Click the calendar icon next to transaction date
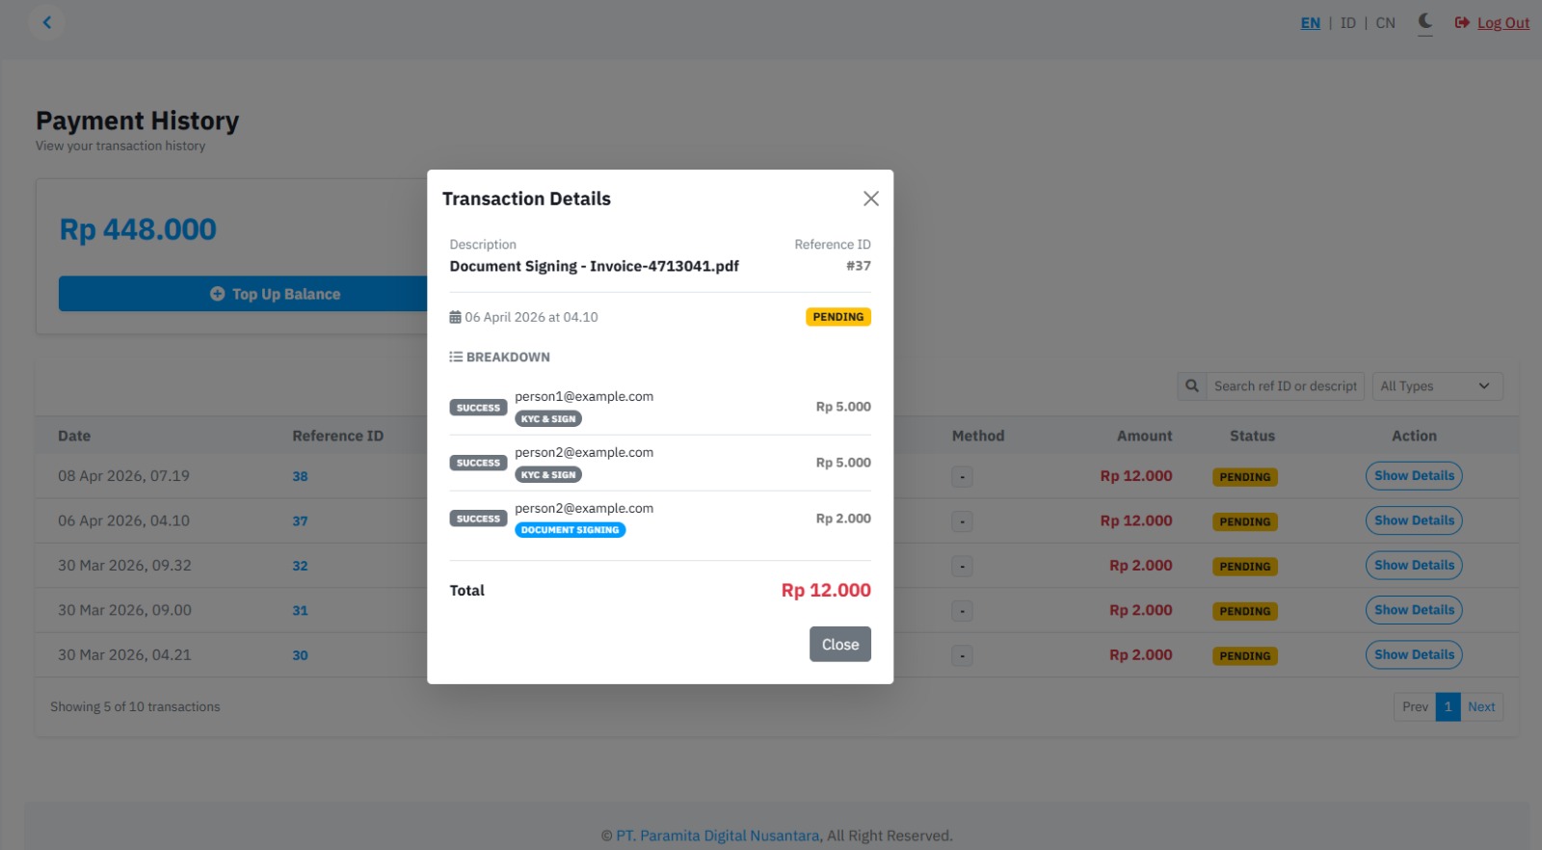This screenshot has height=850, width=1542. tap(454, 316)
